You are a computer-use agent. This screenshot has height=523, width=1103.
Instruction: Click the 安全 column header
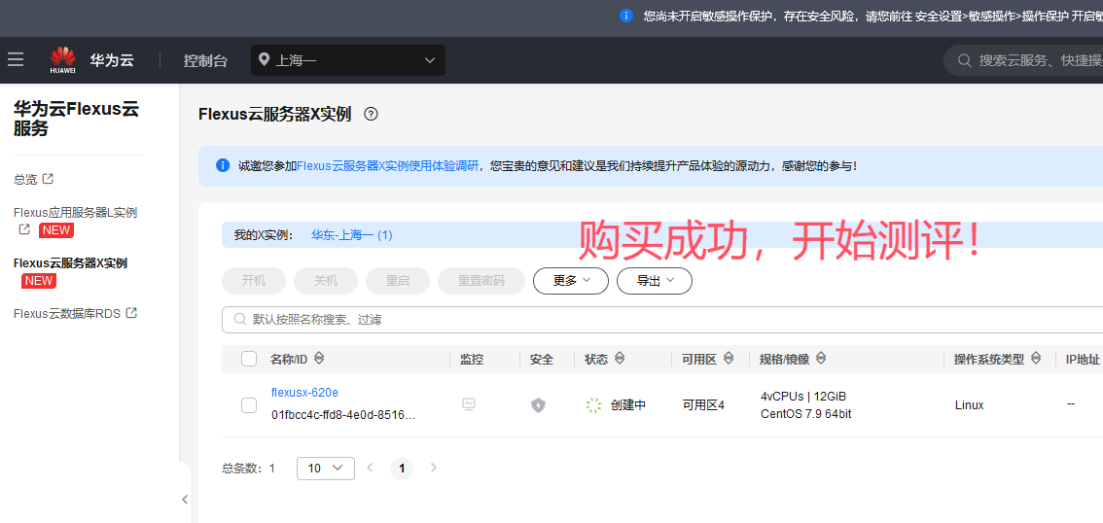point(542,360)
